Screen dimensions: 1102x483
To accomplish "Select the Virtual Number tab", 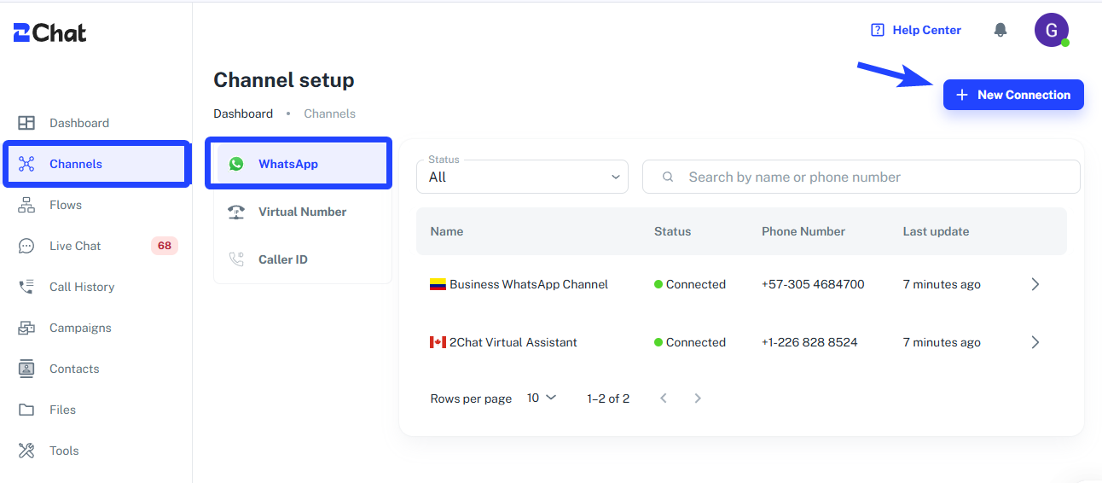I will point(303,212).
